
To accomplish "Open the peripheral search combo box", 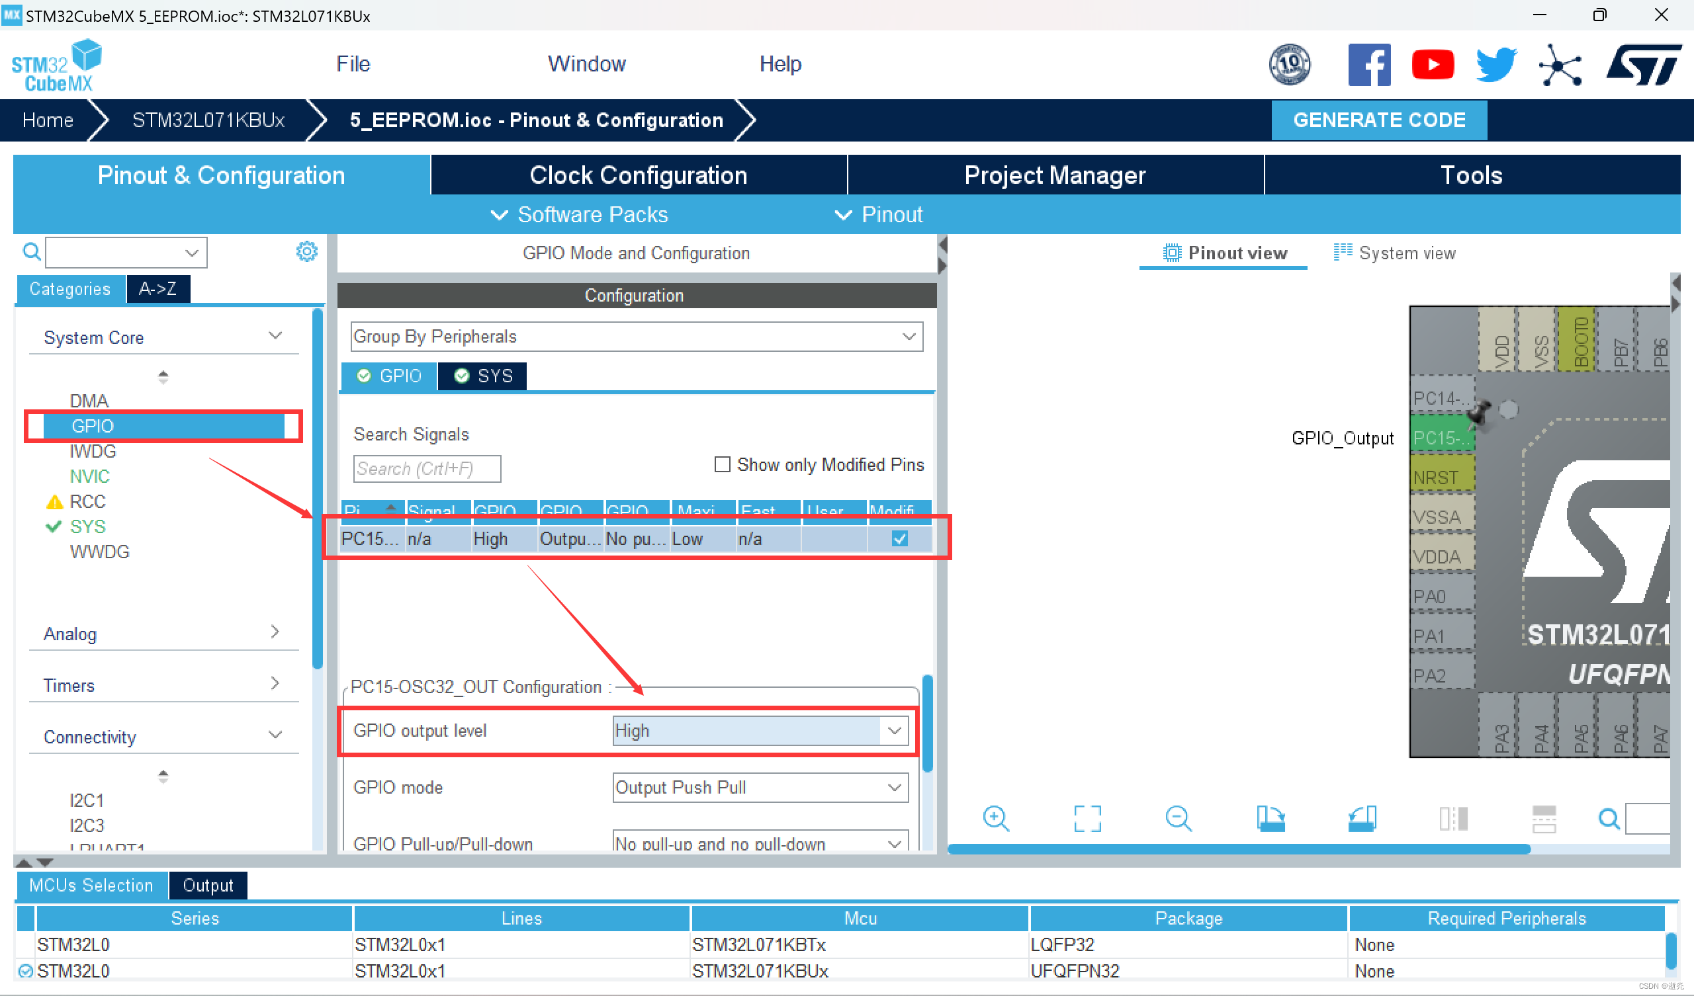I will (126, 252).
